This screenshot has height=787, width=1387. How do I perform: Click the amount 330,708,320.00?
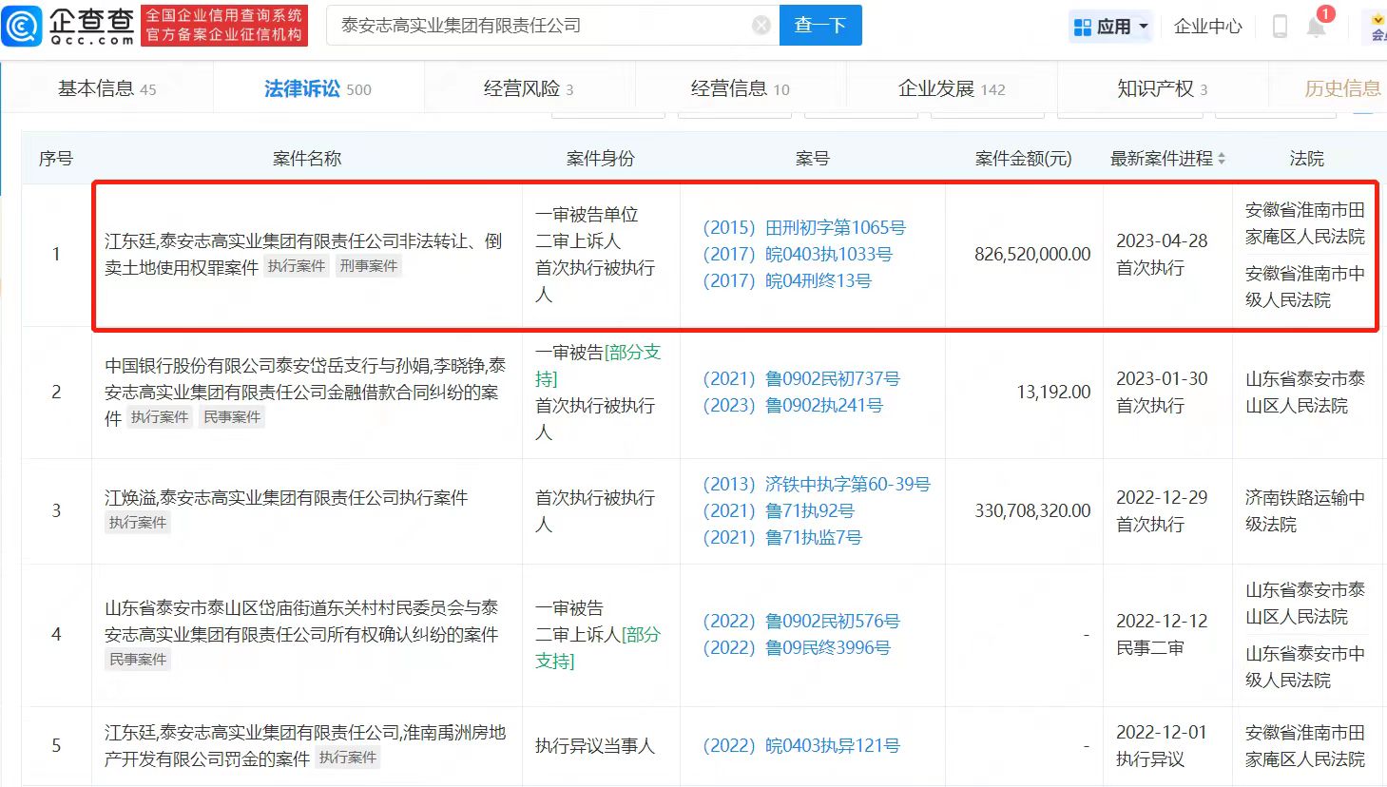pyautogui.click(x=1032, y=511)
